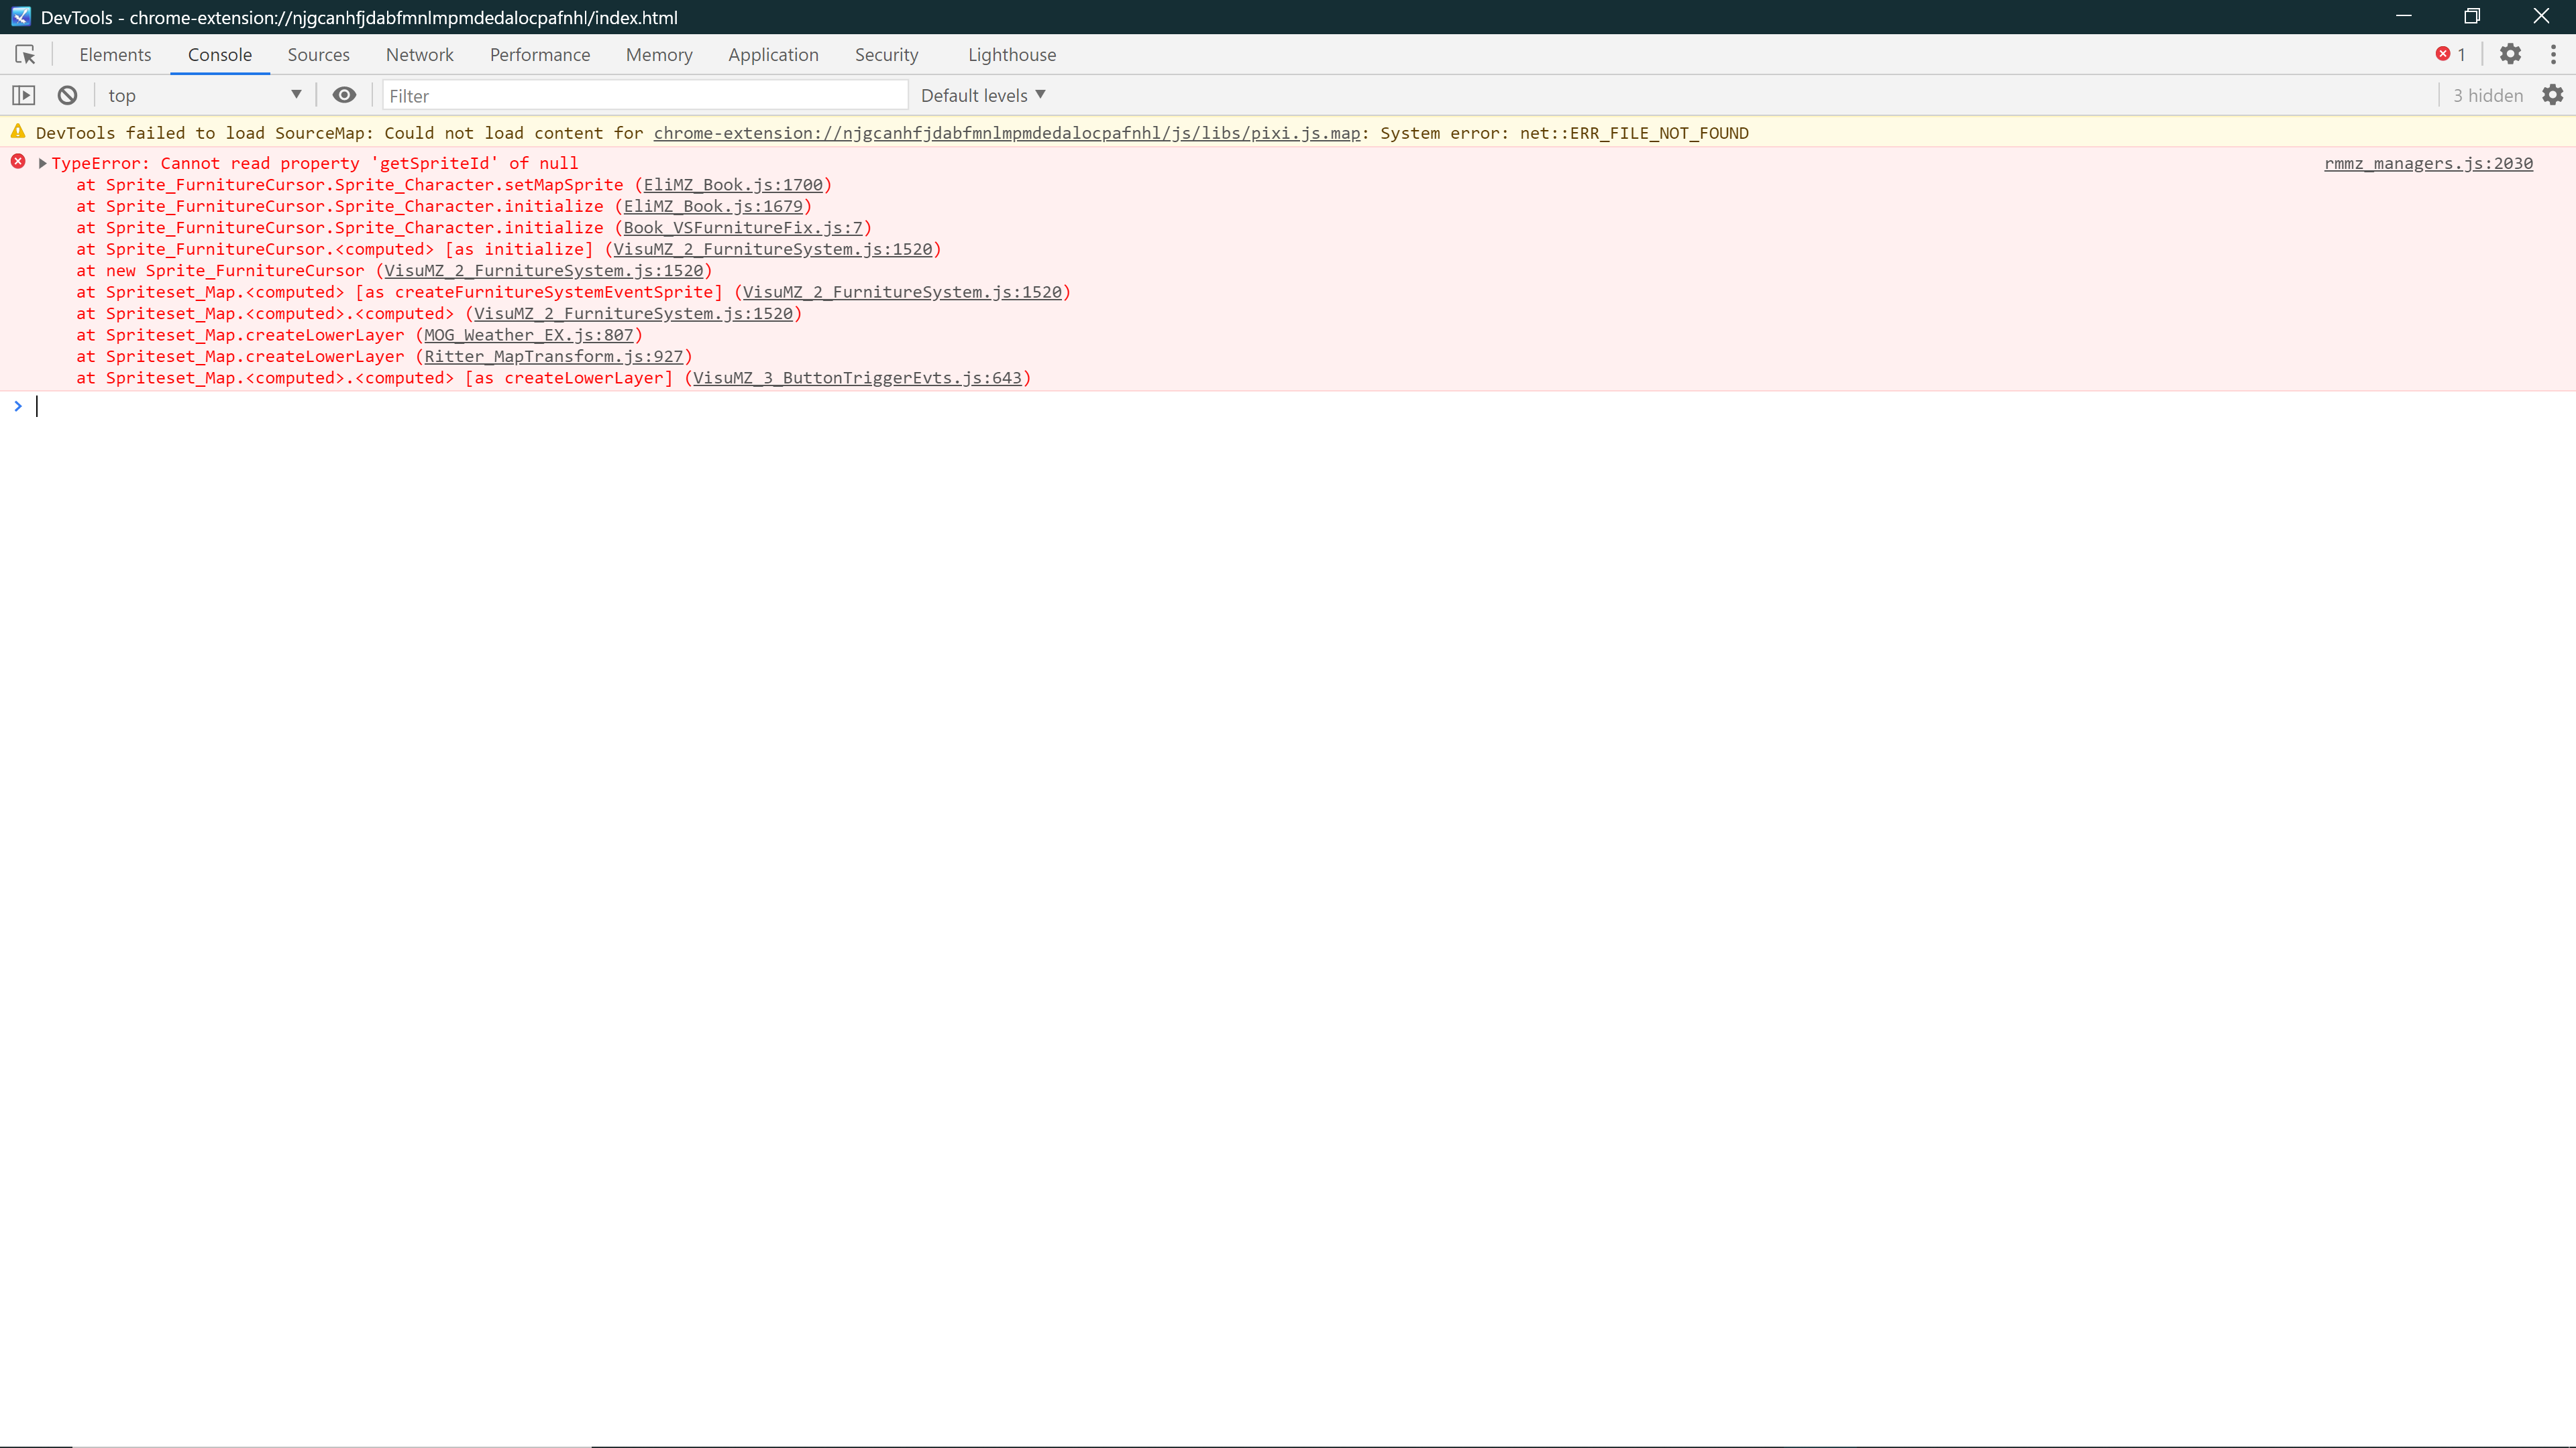The height and width of the screenshot is (1448, 2576).
Task: Close the DevTools window
Action: (2541, 16)
